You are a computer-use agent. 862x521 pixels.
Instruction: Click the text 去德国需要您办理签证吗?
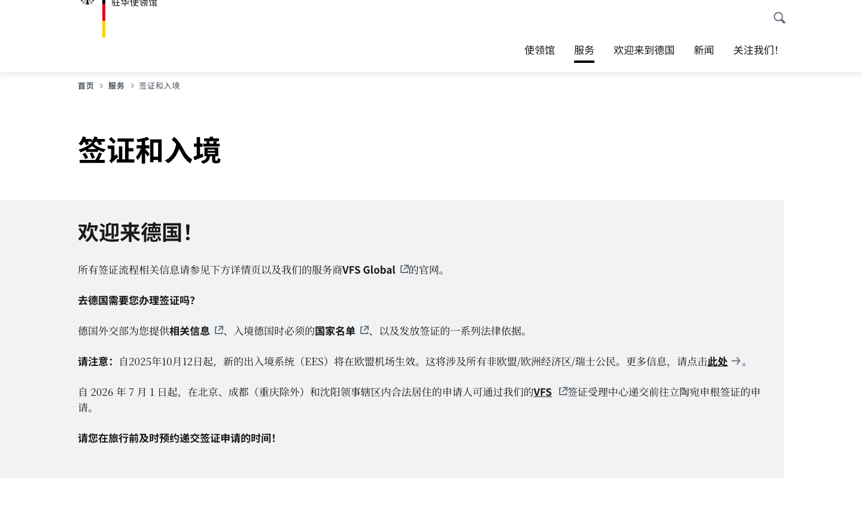136,300
